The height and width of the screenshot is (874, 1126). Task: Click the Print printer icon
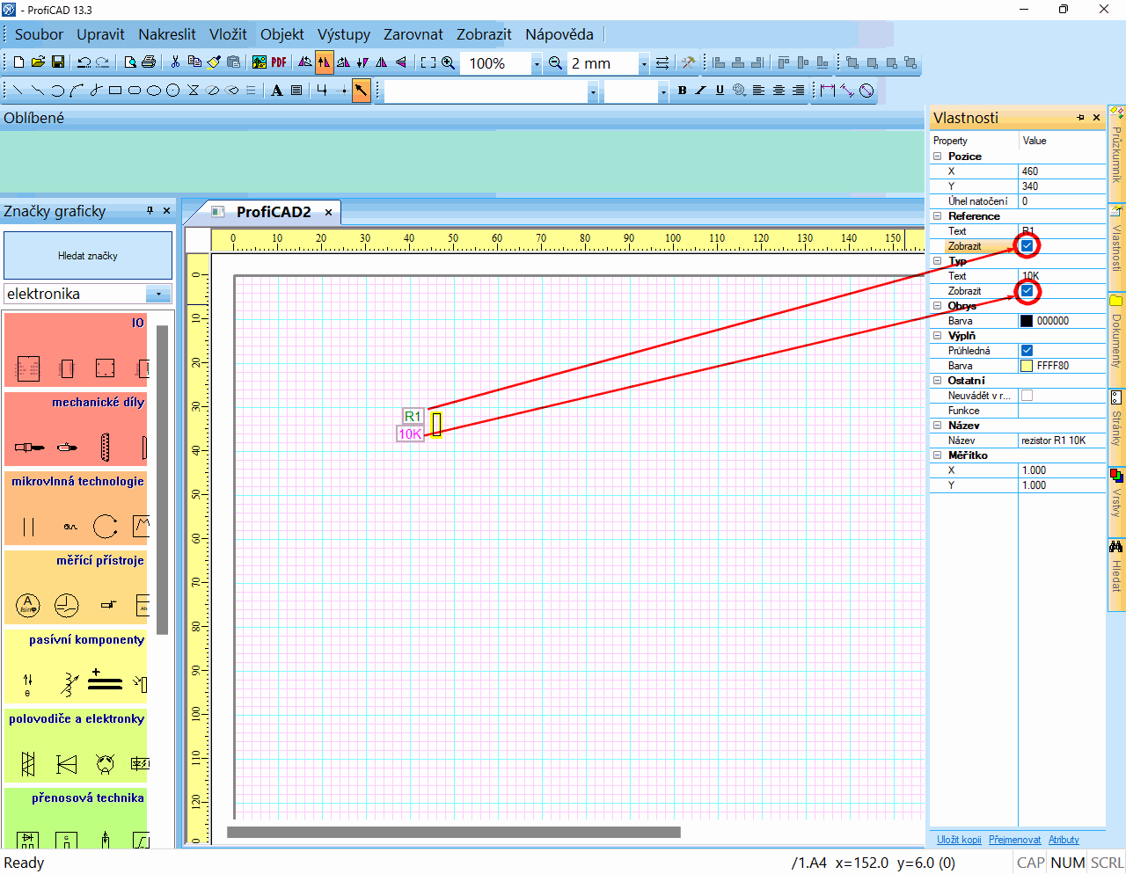[149, 62]
